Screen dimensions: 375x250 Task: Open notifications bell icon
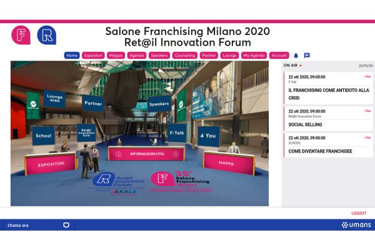[296, 56]
